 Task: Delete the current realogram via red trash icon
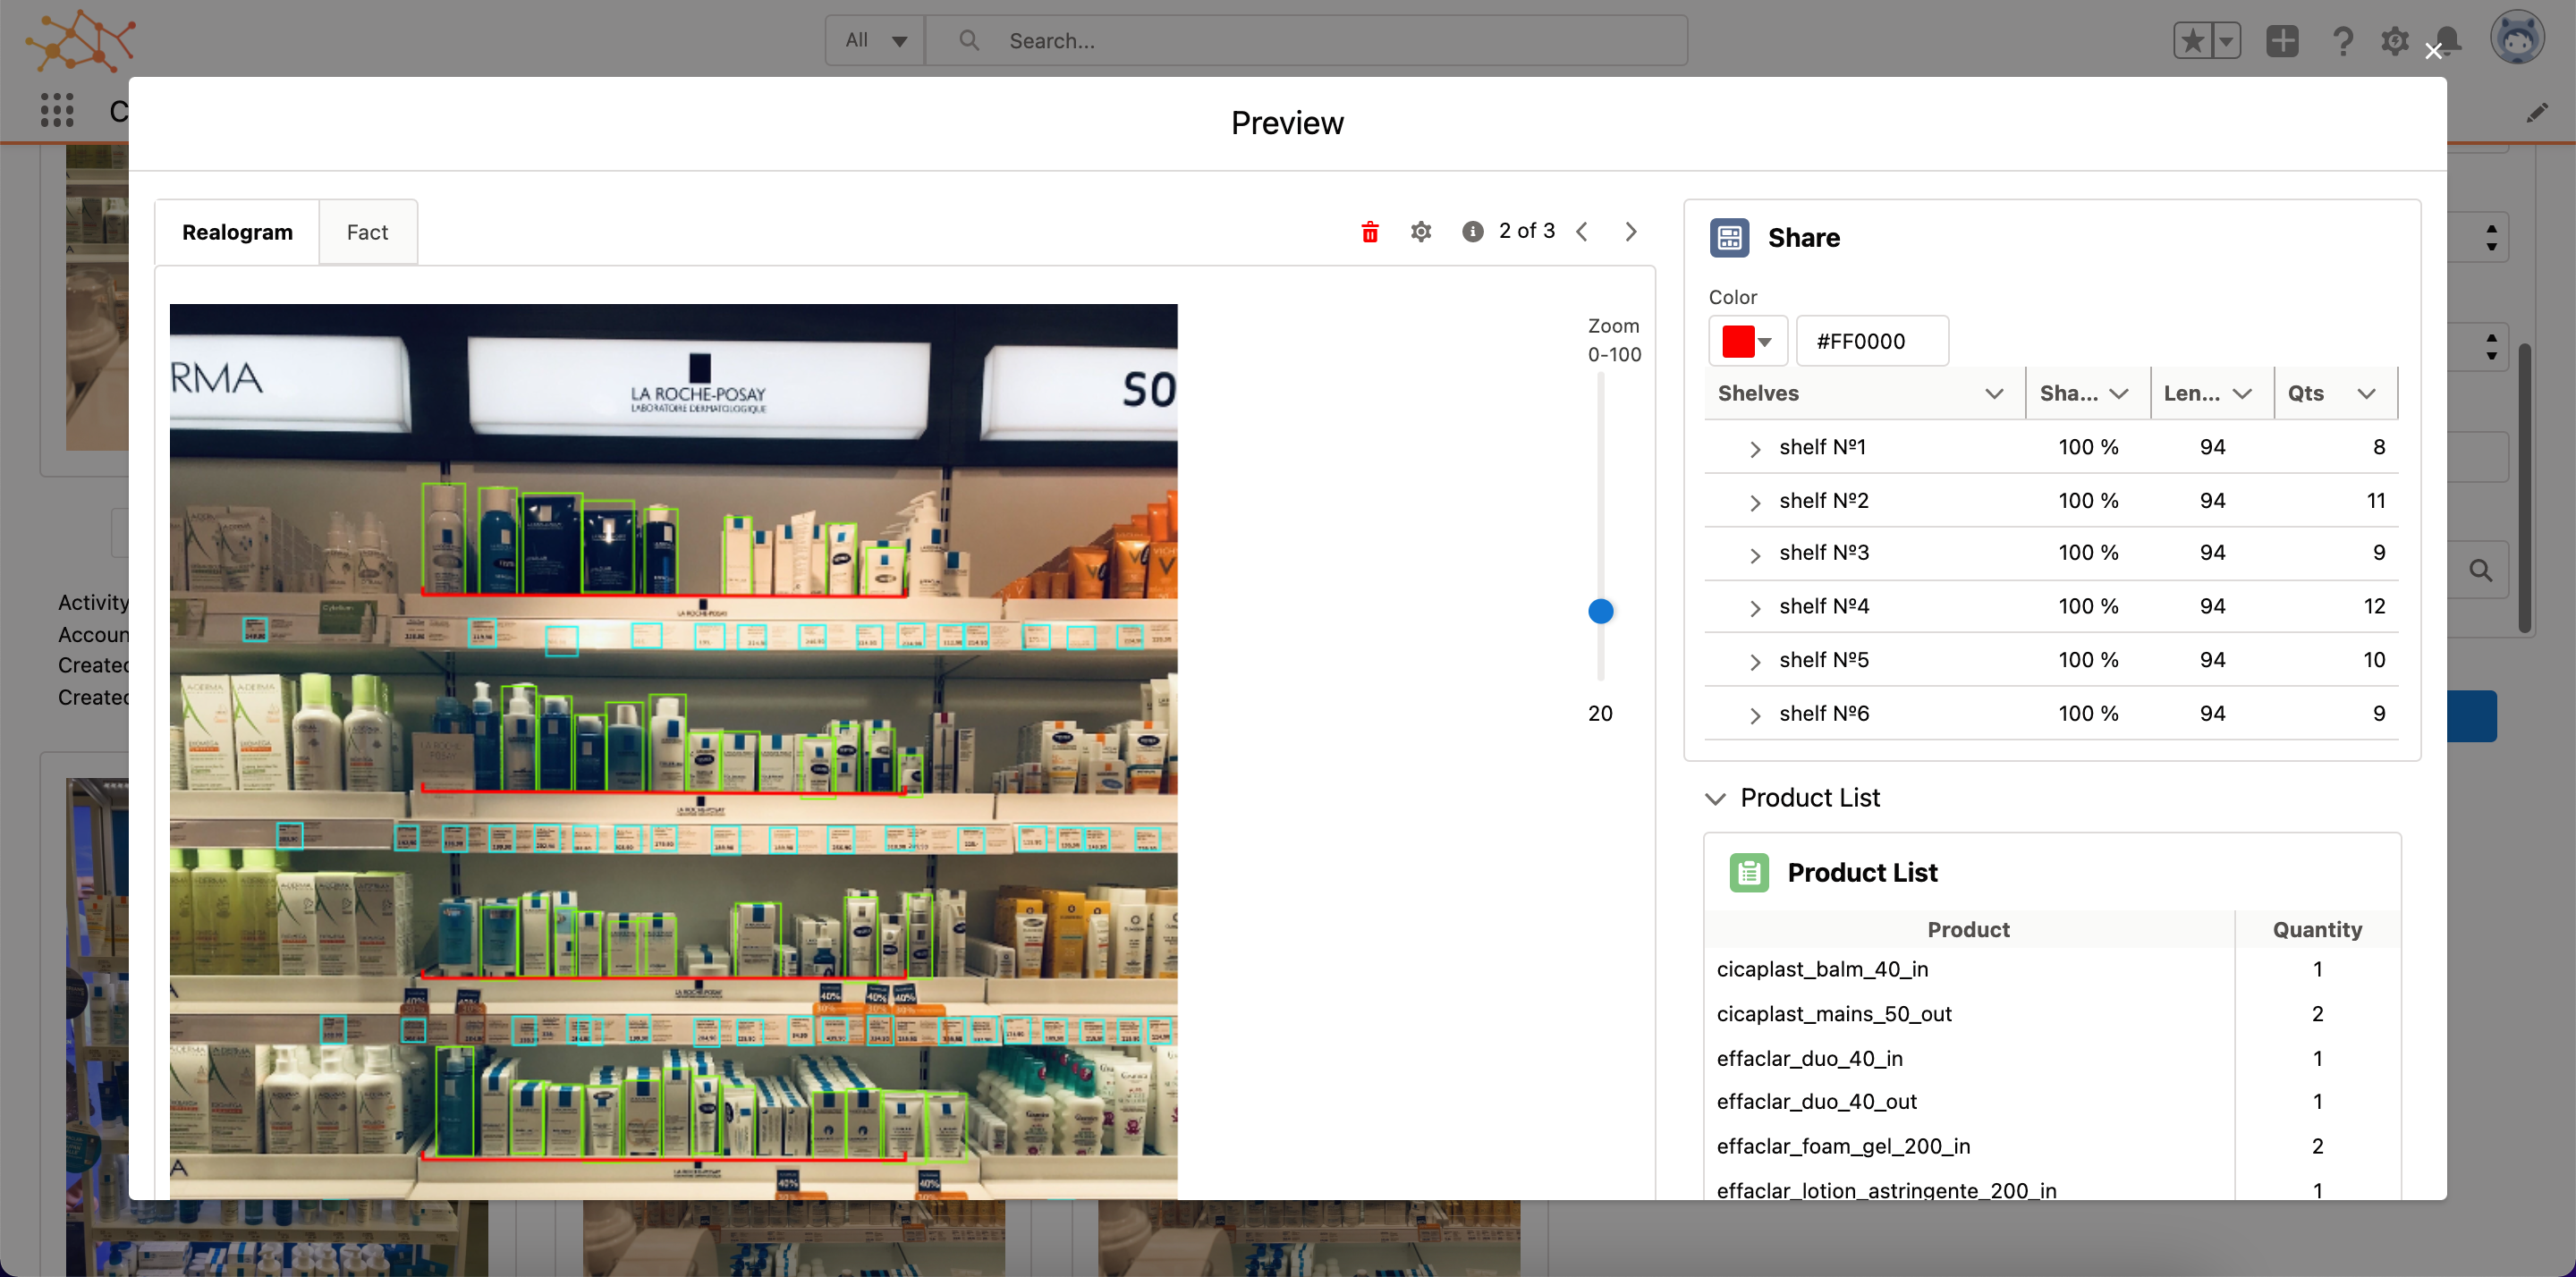(x=1369, y=231)
